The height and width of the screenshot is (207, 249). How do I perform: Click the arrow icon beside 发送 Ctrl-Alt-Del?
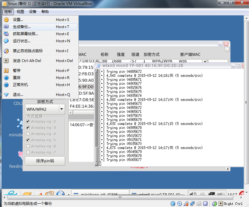click(6, 60)
